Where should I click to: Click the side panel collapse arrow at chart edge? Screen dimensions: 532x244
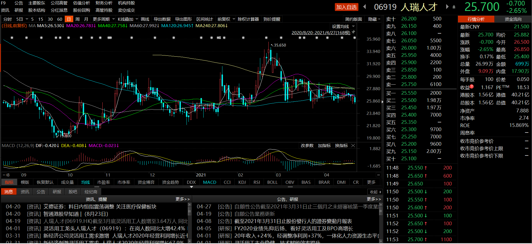tap(382, 102)
